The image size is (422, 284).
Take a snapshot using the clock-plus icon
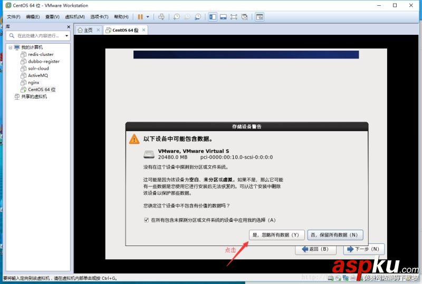click(x=177, y=17)
